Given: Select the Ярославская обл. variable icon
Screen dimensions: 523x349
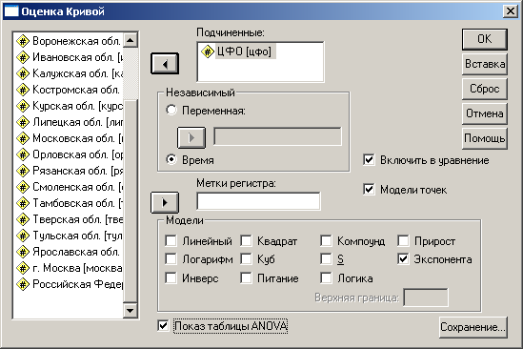Looking at the screenshot, I should pos(23,252).
